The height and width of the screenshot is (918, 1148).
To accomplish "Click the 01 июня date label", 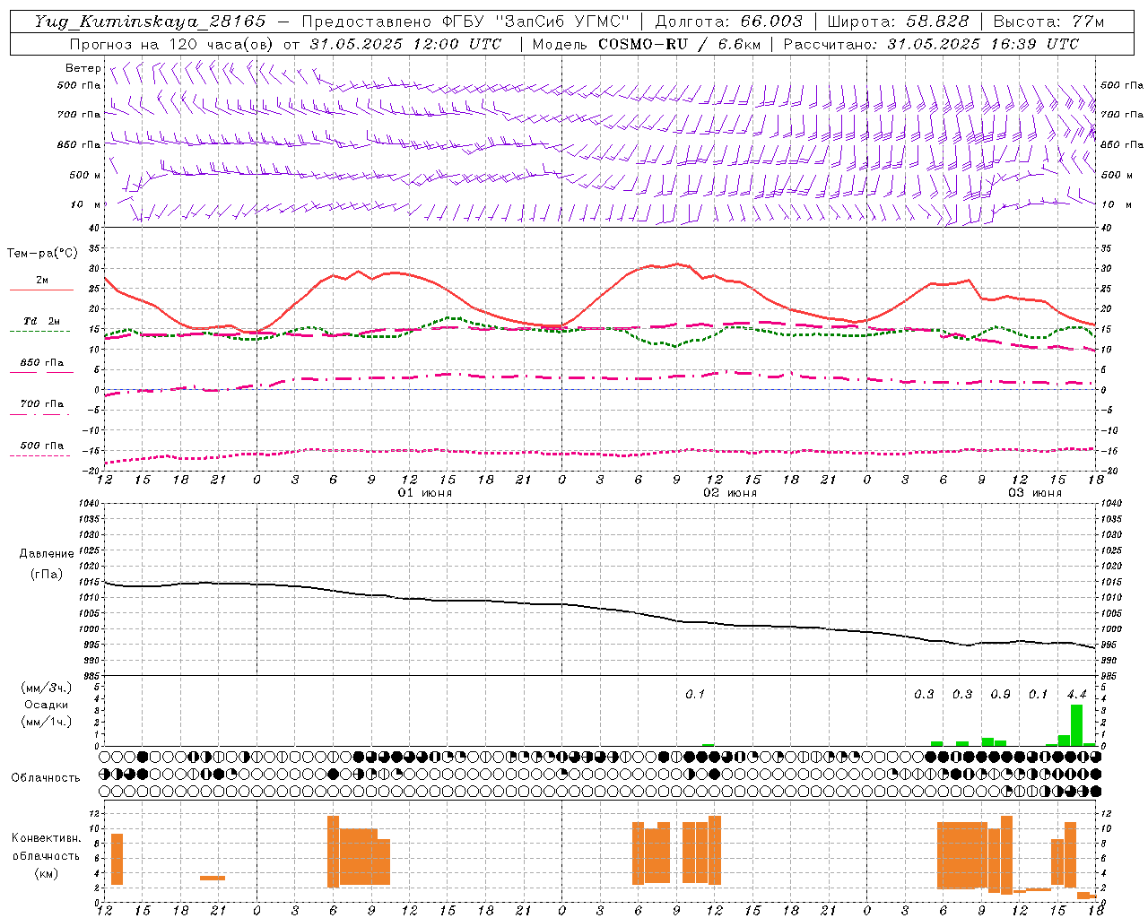I will pyautogui.click(x=425, y=493).
